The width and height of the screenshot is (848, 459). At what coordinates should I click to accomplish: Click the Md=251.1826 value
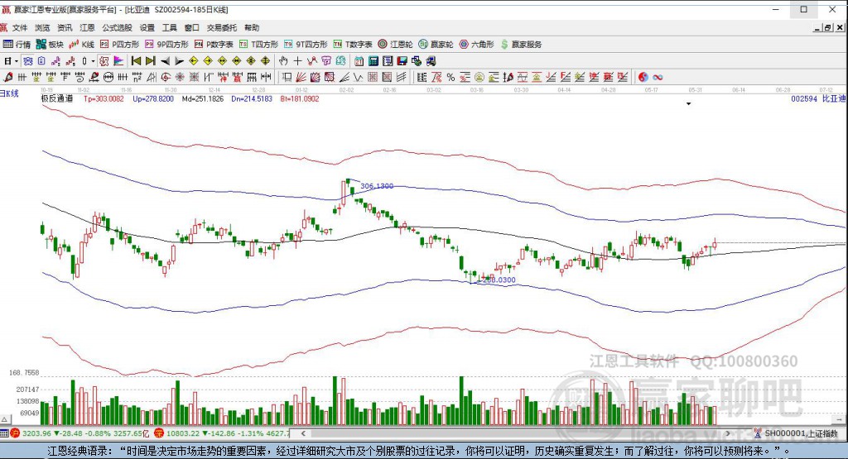point(203,98)
